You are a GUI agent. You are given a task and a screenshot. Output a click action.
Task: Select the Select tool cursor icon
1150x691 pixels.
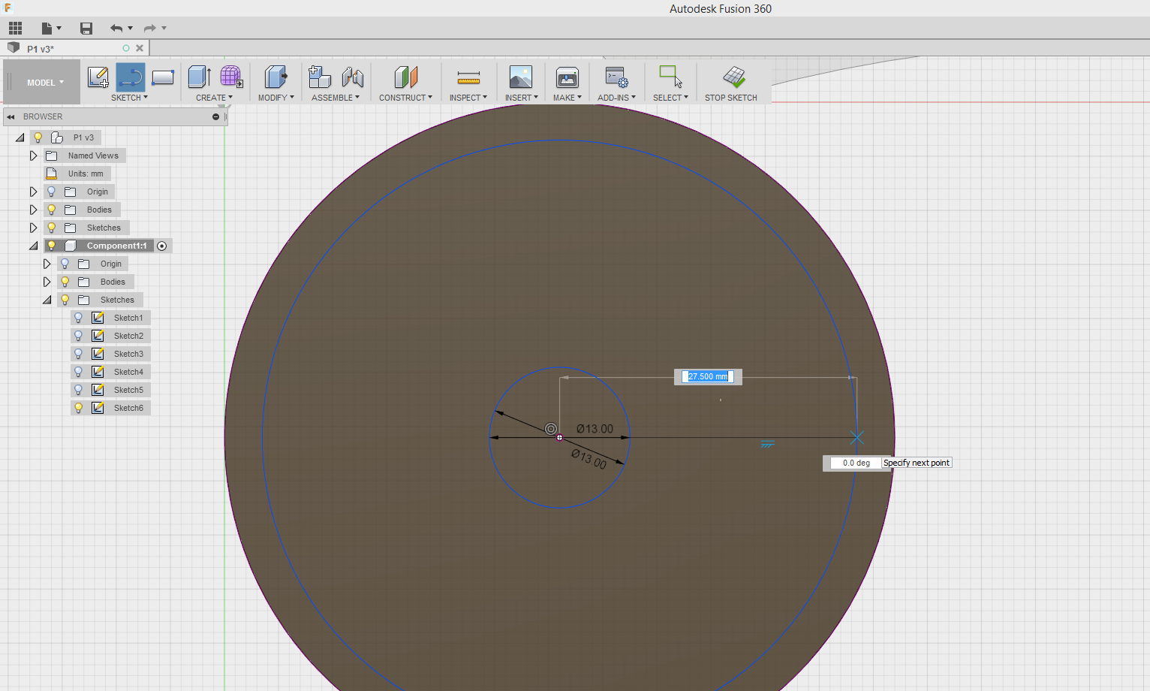coord(670,77)
